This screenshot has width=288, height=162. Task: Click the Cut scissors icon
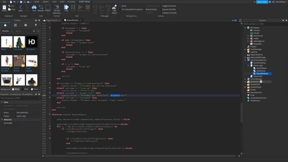coord(9,6)
